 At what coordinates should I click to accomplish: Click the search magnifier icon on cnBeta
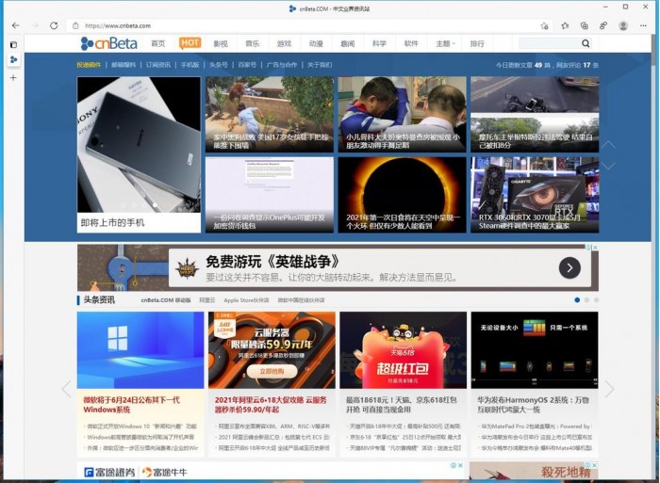pos(586,43)
